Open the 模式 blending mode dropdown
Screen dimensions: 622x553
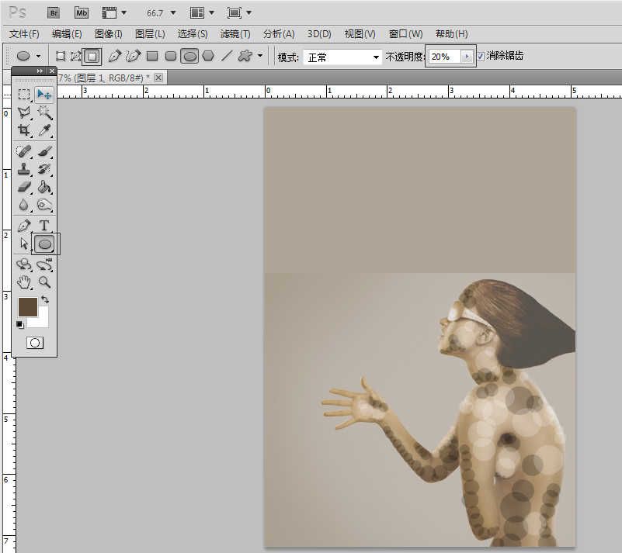(x=342, y=57)
